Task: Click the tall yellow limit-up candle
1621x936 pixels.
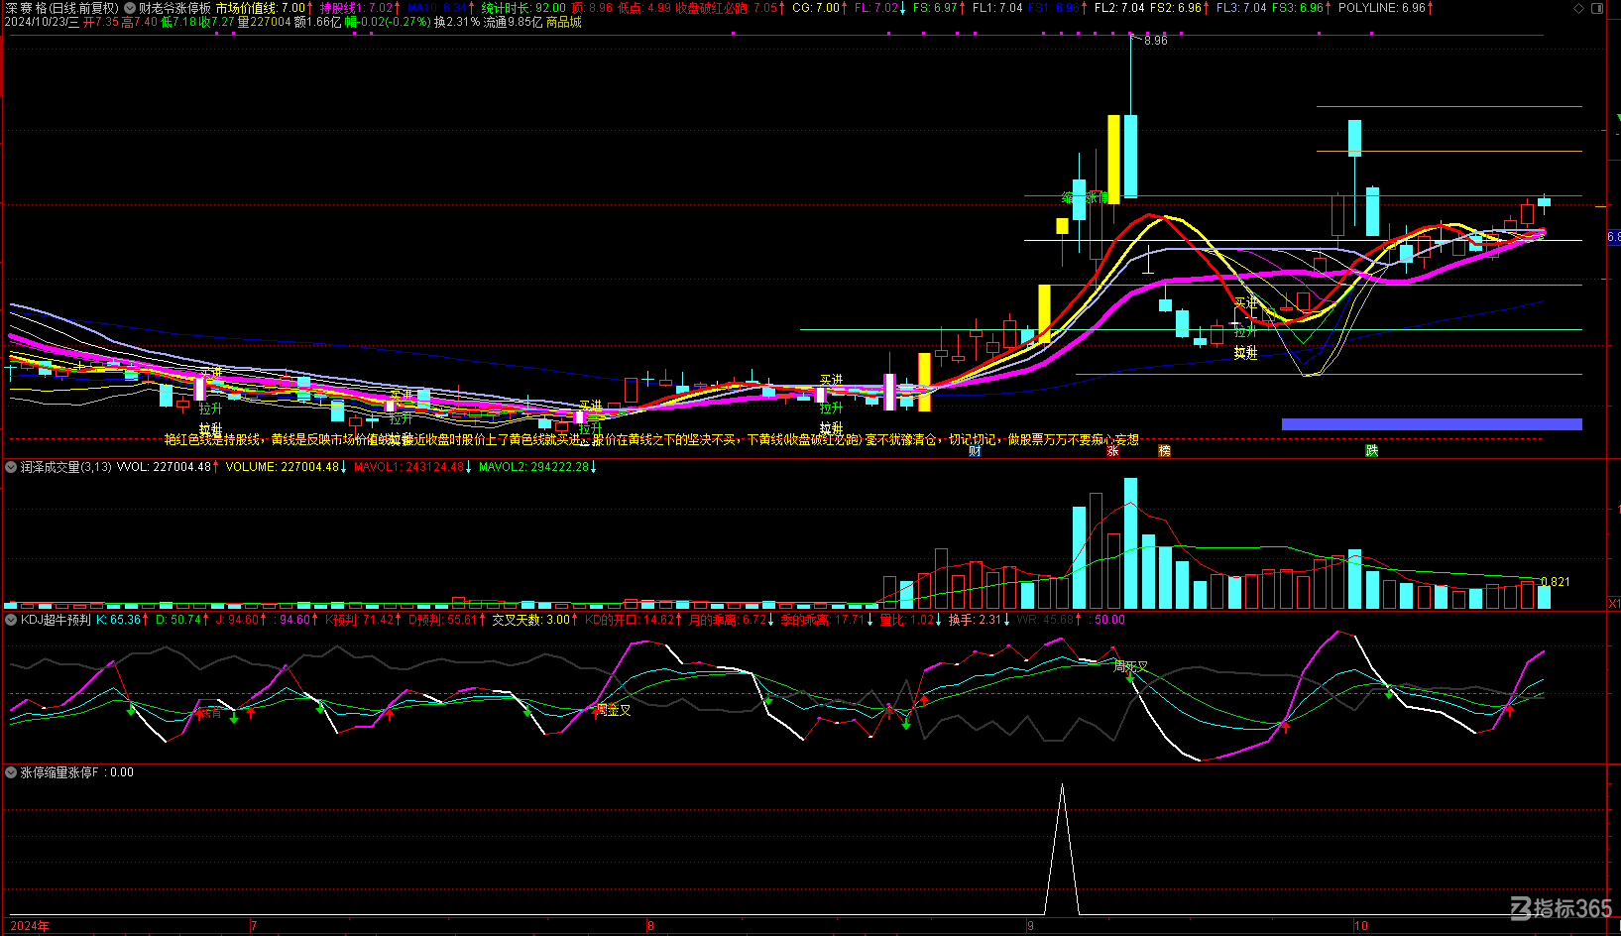Action: pyautogui.click(x=1113, y=159)
